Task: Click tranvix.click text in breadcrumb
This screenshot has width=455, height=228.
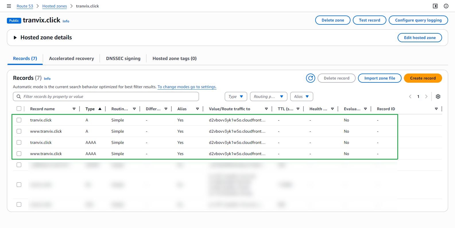Action: coord(87,6)
